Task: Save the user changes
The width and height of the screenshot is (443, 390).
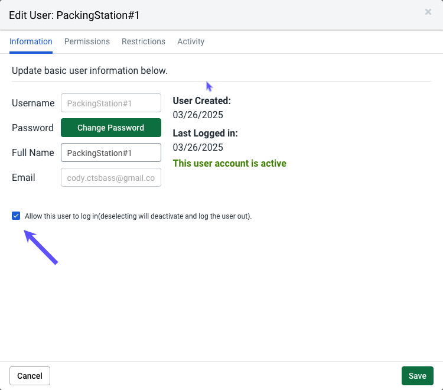Action: tap(417, 376)
